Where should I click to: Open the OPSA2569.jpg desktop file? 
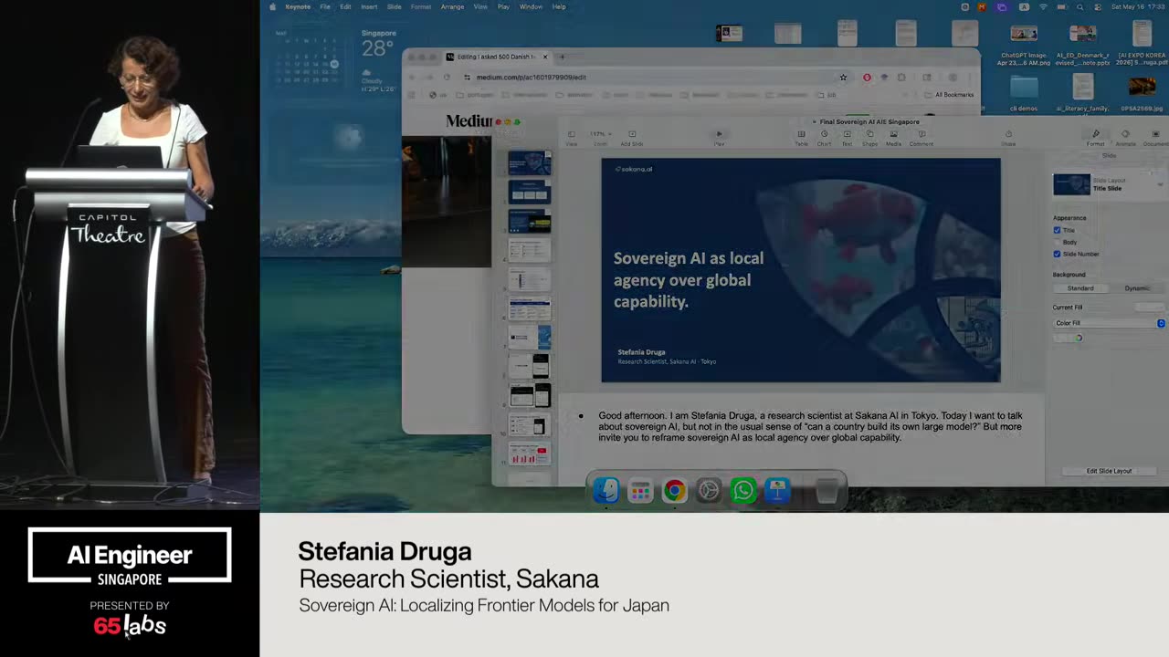coord(1142,93)
